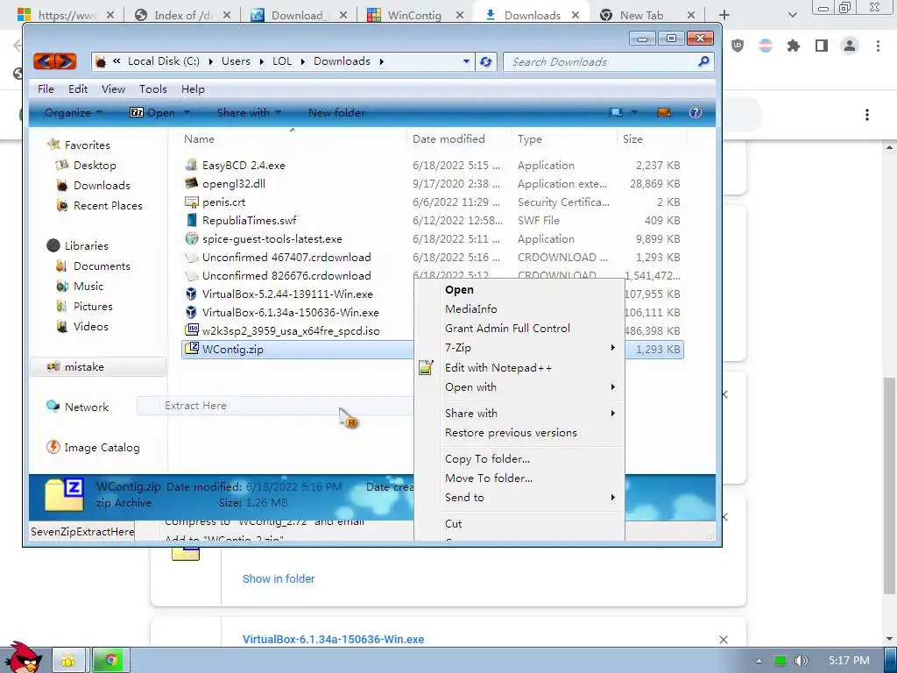This screenshot has width=897, height=673.
Task: Open VirtualBox-6.1.34a download link in Chrome
Action: 333,639
